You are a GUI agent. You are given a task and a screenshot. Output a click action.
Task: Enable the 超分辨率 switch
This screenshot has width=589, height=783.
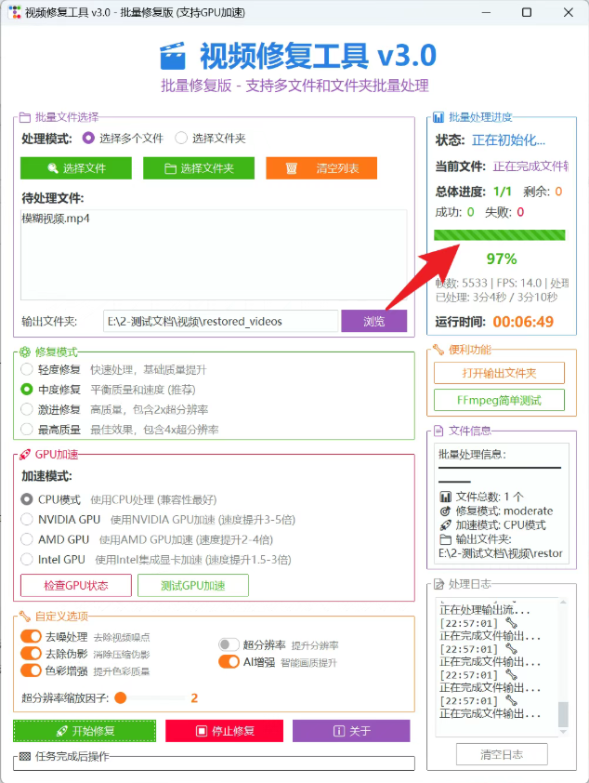229,644
